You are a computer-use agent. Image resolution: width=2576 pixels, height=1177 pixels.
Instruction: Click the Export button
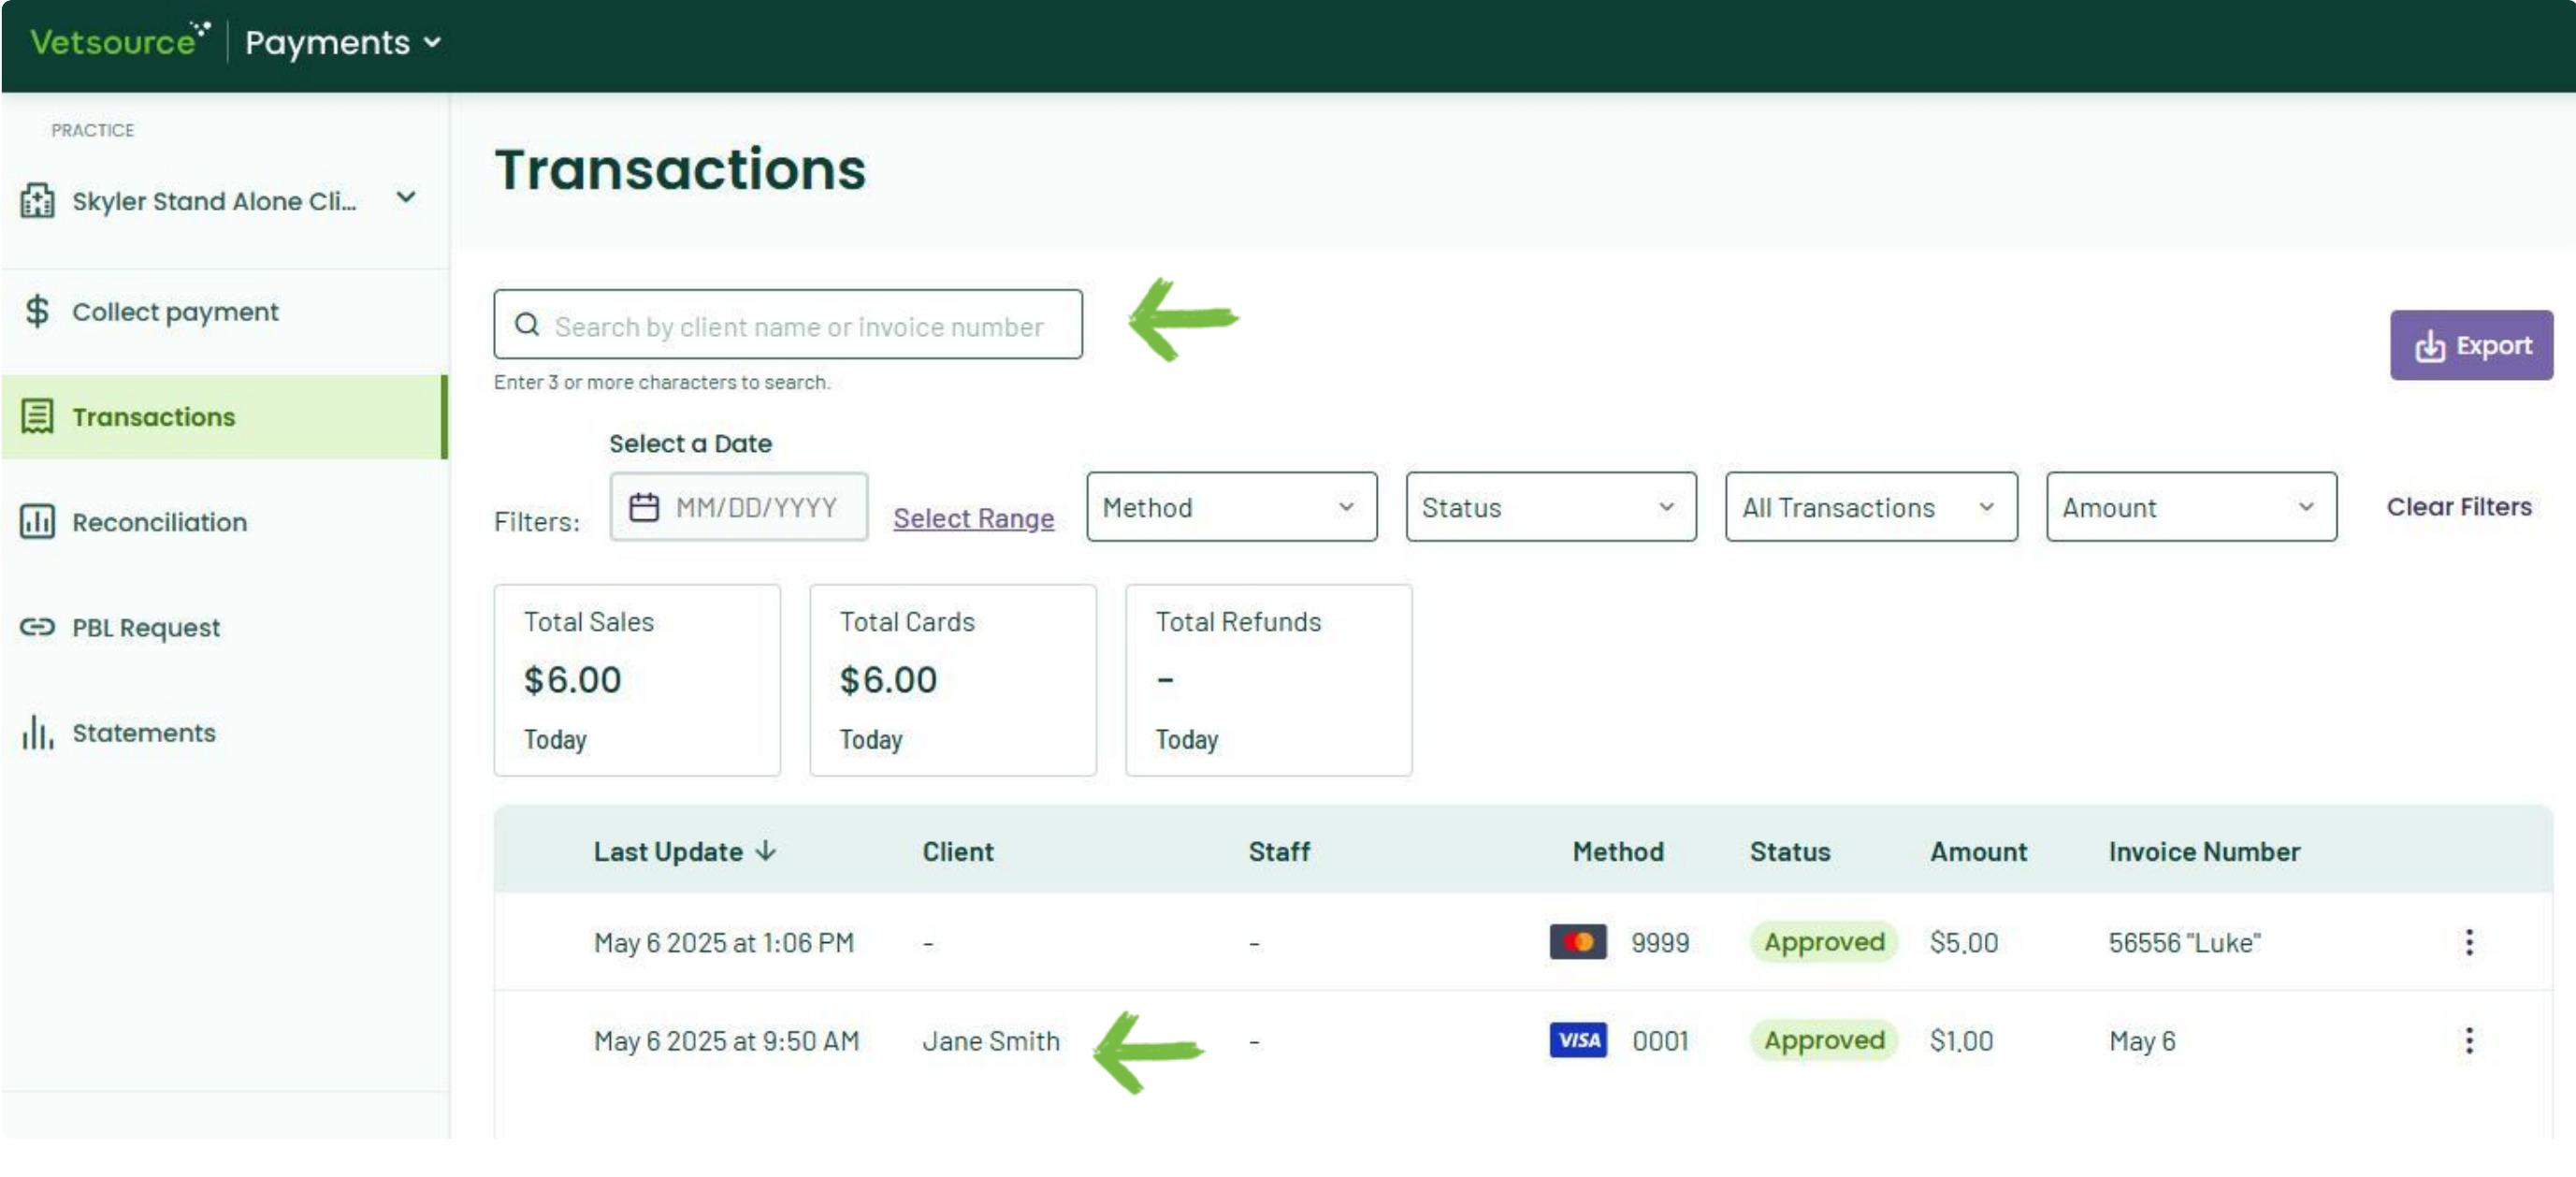click(x=2471, y=345)
